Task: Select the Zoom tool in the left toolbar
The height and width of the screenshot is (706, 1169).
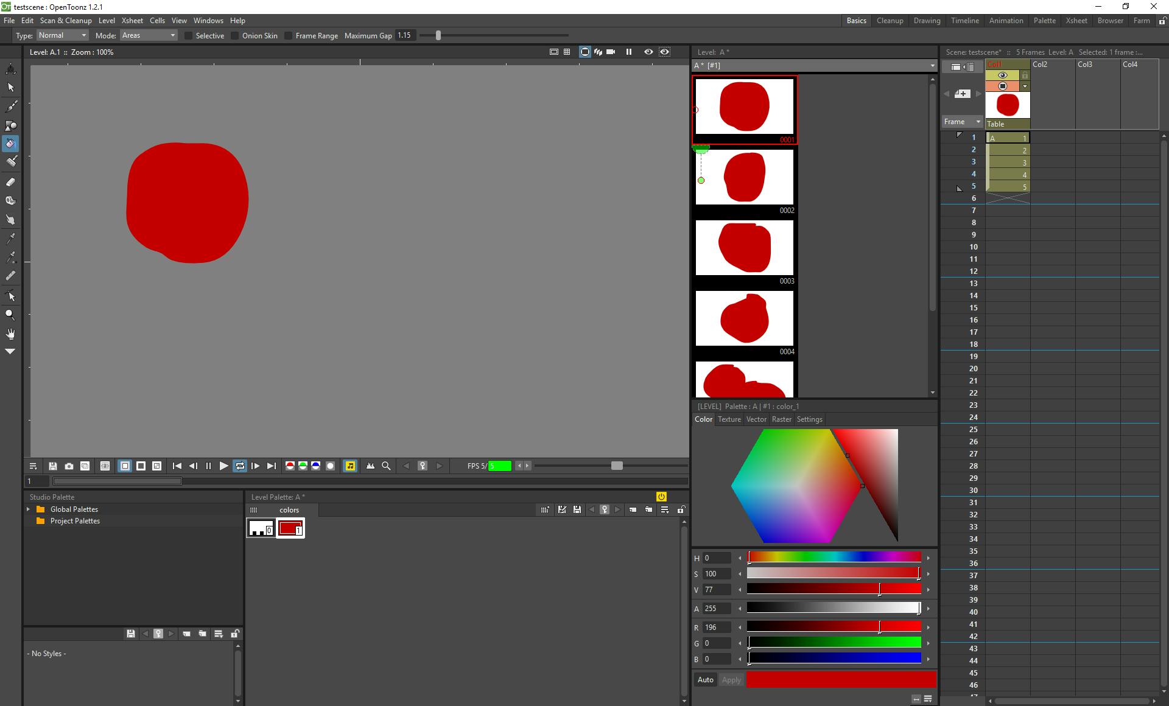Action: coord(10,314)
